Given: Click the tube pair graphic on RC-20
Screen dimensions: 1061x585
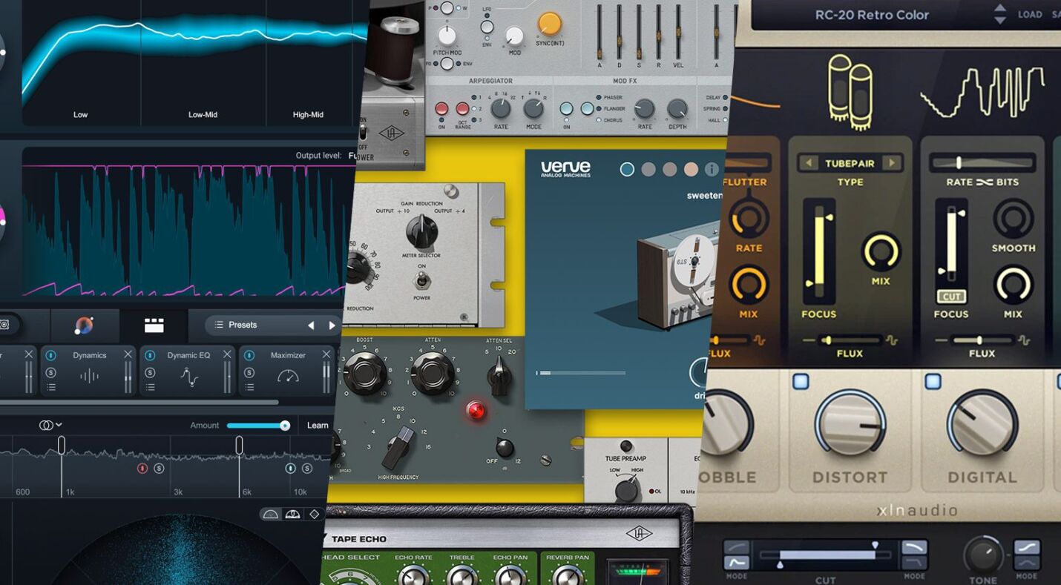Looking at the screenshot, I should pyautogui.click(x=850, y=93).
